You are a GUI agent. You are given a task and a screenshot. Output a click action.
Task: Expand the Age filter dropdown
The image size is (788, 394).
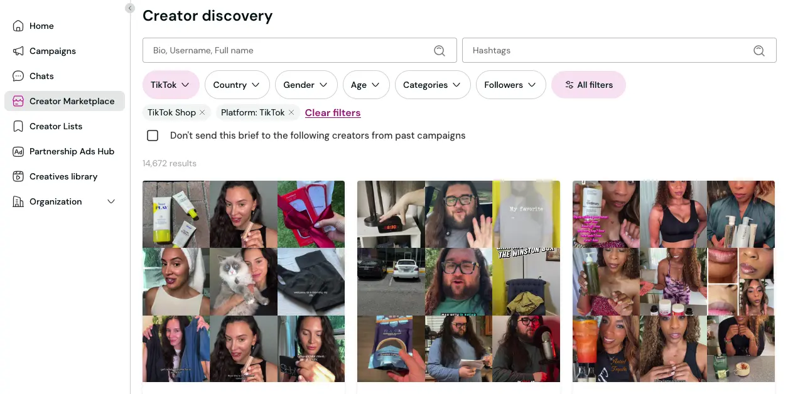366,85
